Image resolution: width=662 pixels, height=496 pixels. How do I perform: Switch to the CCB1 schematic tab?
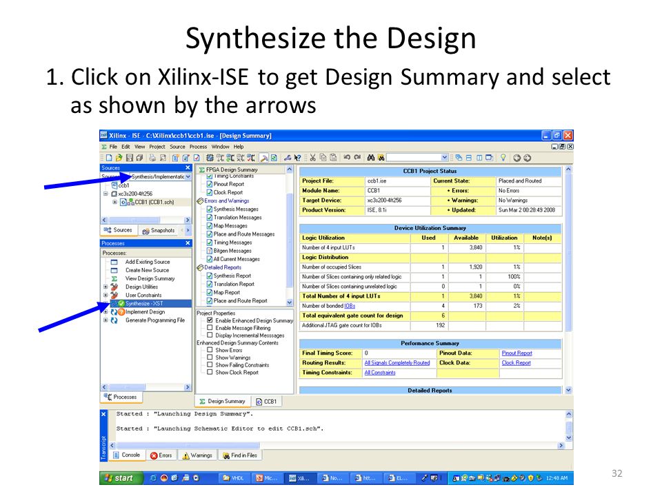pyautogui.click(x=267, y=402)
